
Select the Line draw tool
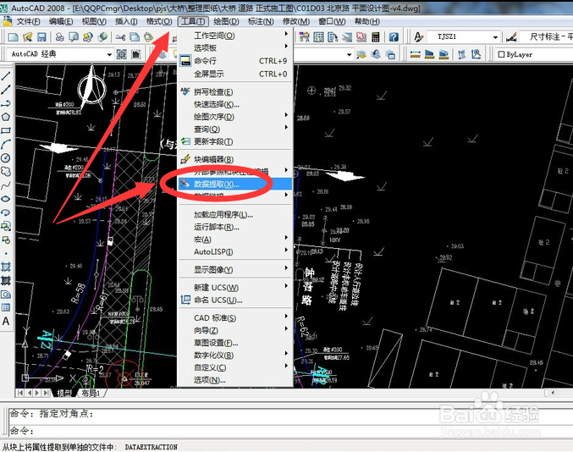(x=6, y=76)
